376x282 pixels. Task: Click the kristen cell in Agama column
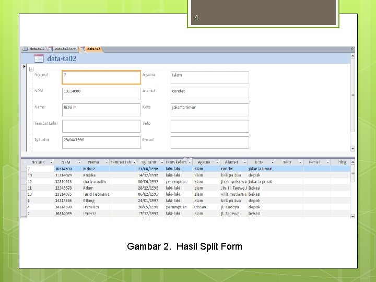(x=206, y=207)
